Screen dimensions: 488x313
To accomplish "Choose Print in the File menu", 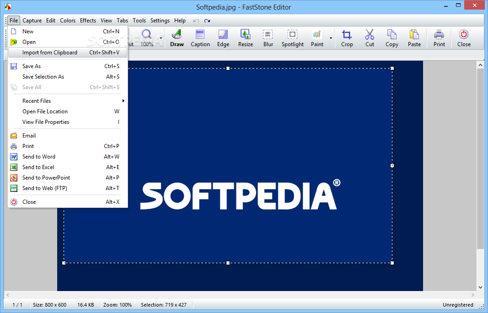I will [67, 146].
